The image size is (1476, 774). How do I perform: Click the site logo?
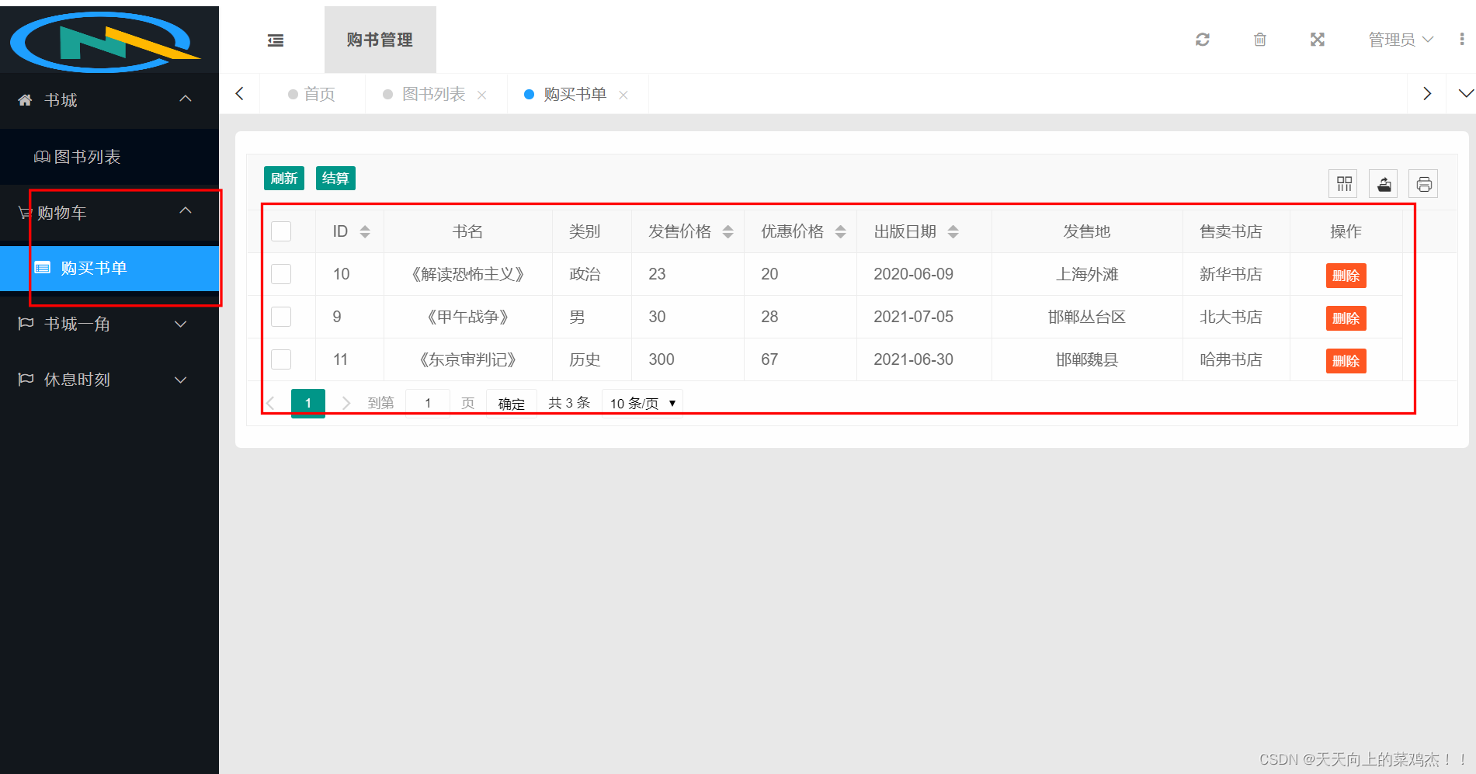[x=105, y=40]
